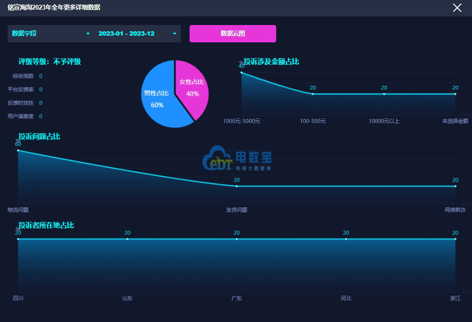This screenshot has width=472, height=322.
Task: Click the 40 data point on 投诉涉及金额占比 chart
Action: pyautogui.click(x=242, y=72)
